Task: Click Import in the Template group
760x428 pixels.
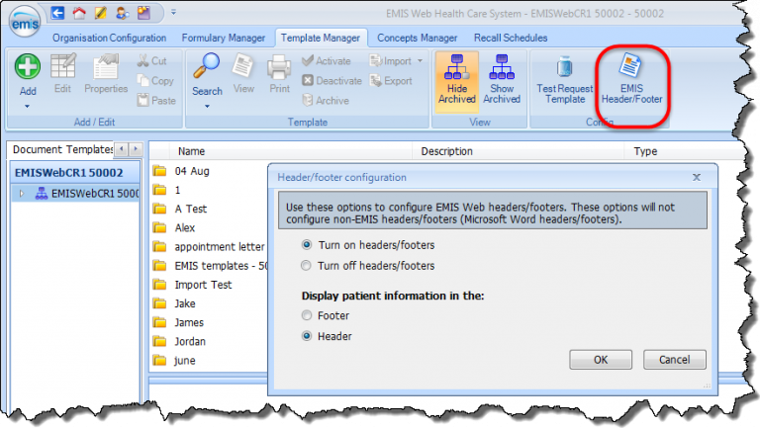Action: [391, 61]
